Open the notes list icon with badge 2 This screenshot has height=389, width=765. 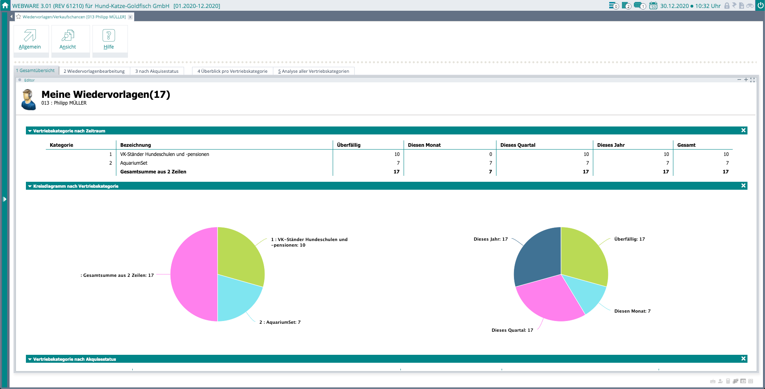pyautogui.click(x=626, y=6)
